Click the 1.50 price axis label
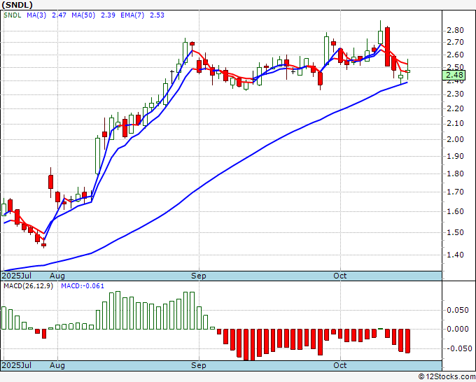 point(455,232)
